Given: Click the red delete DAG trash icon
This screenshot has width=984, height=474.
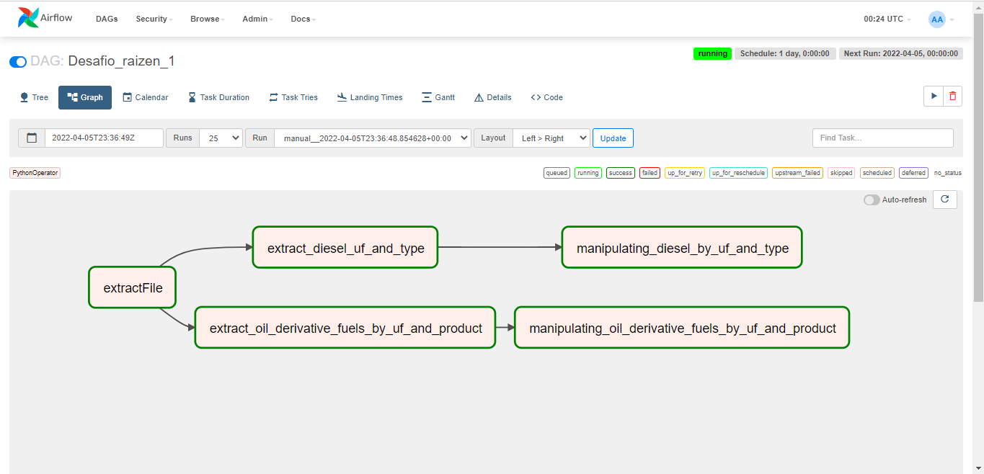Looking at the screenshot, I should (x=953, y=96).
